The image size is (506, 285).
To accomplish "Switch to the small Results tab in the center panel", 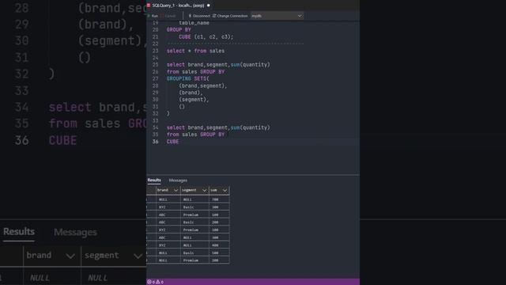I will point(154,180).
